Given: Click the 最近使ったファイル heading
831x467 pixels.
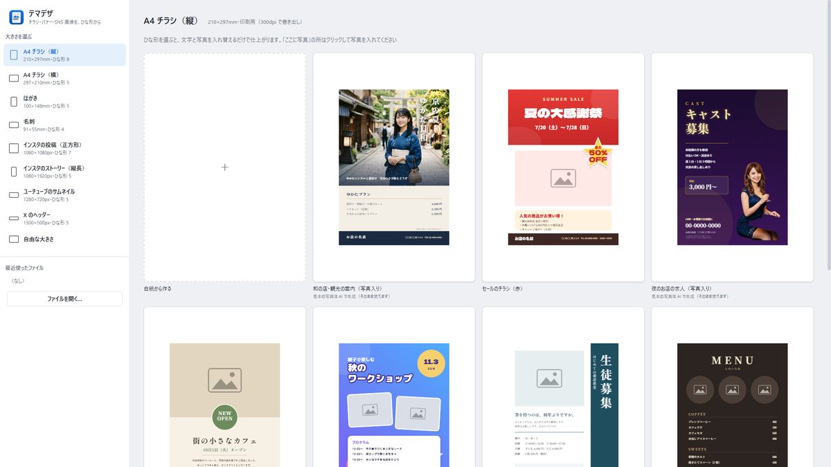Looking at the screenshot, I should (24, 268).
